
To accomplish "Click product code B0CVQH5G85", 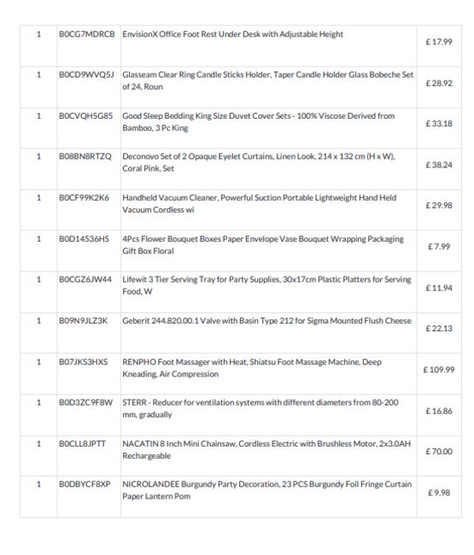I will (x=85, y=116).
